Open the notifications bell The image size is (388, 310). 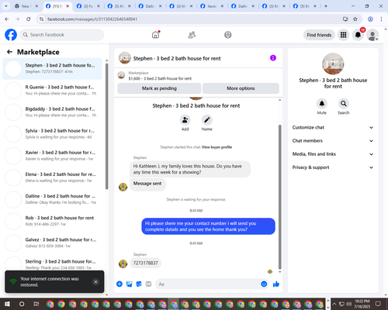(x=358, y=35)
